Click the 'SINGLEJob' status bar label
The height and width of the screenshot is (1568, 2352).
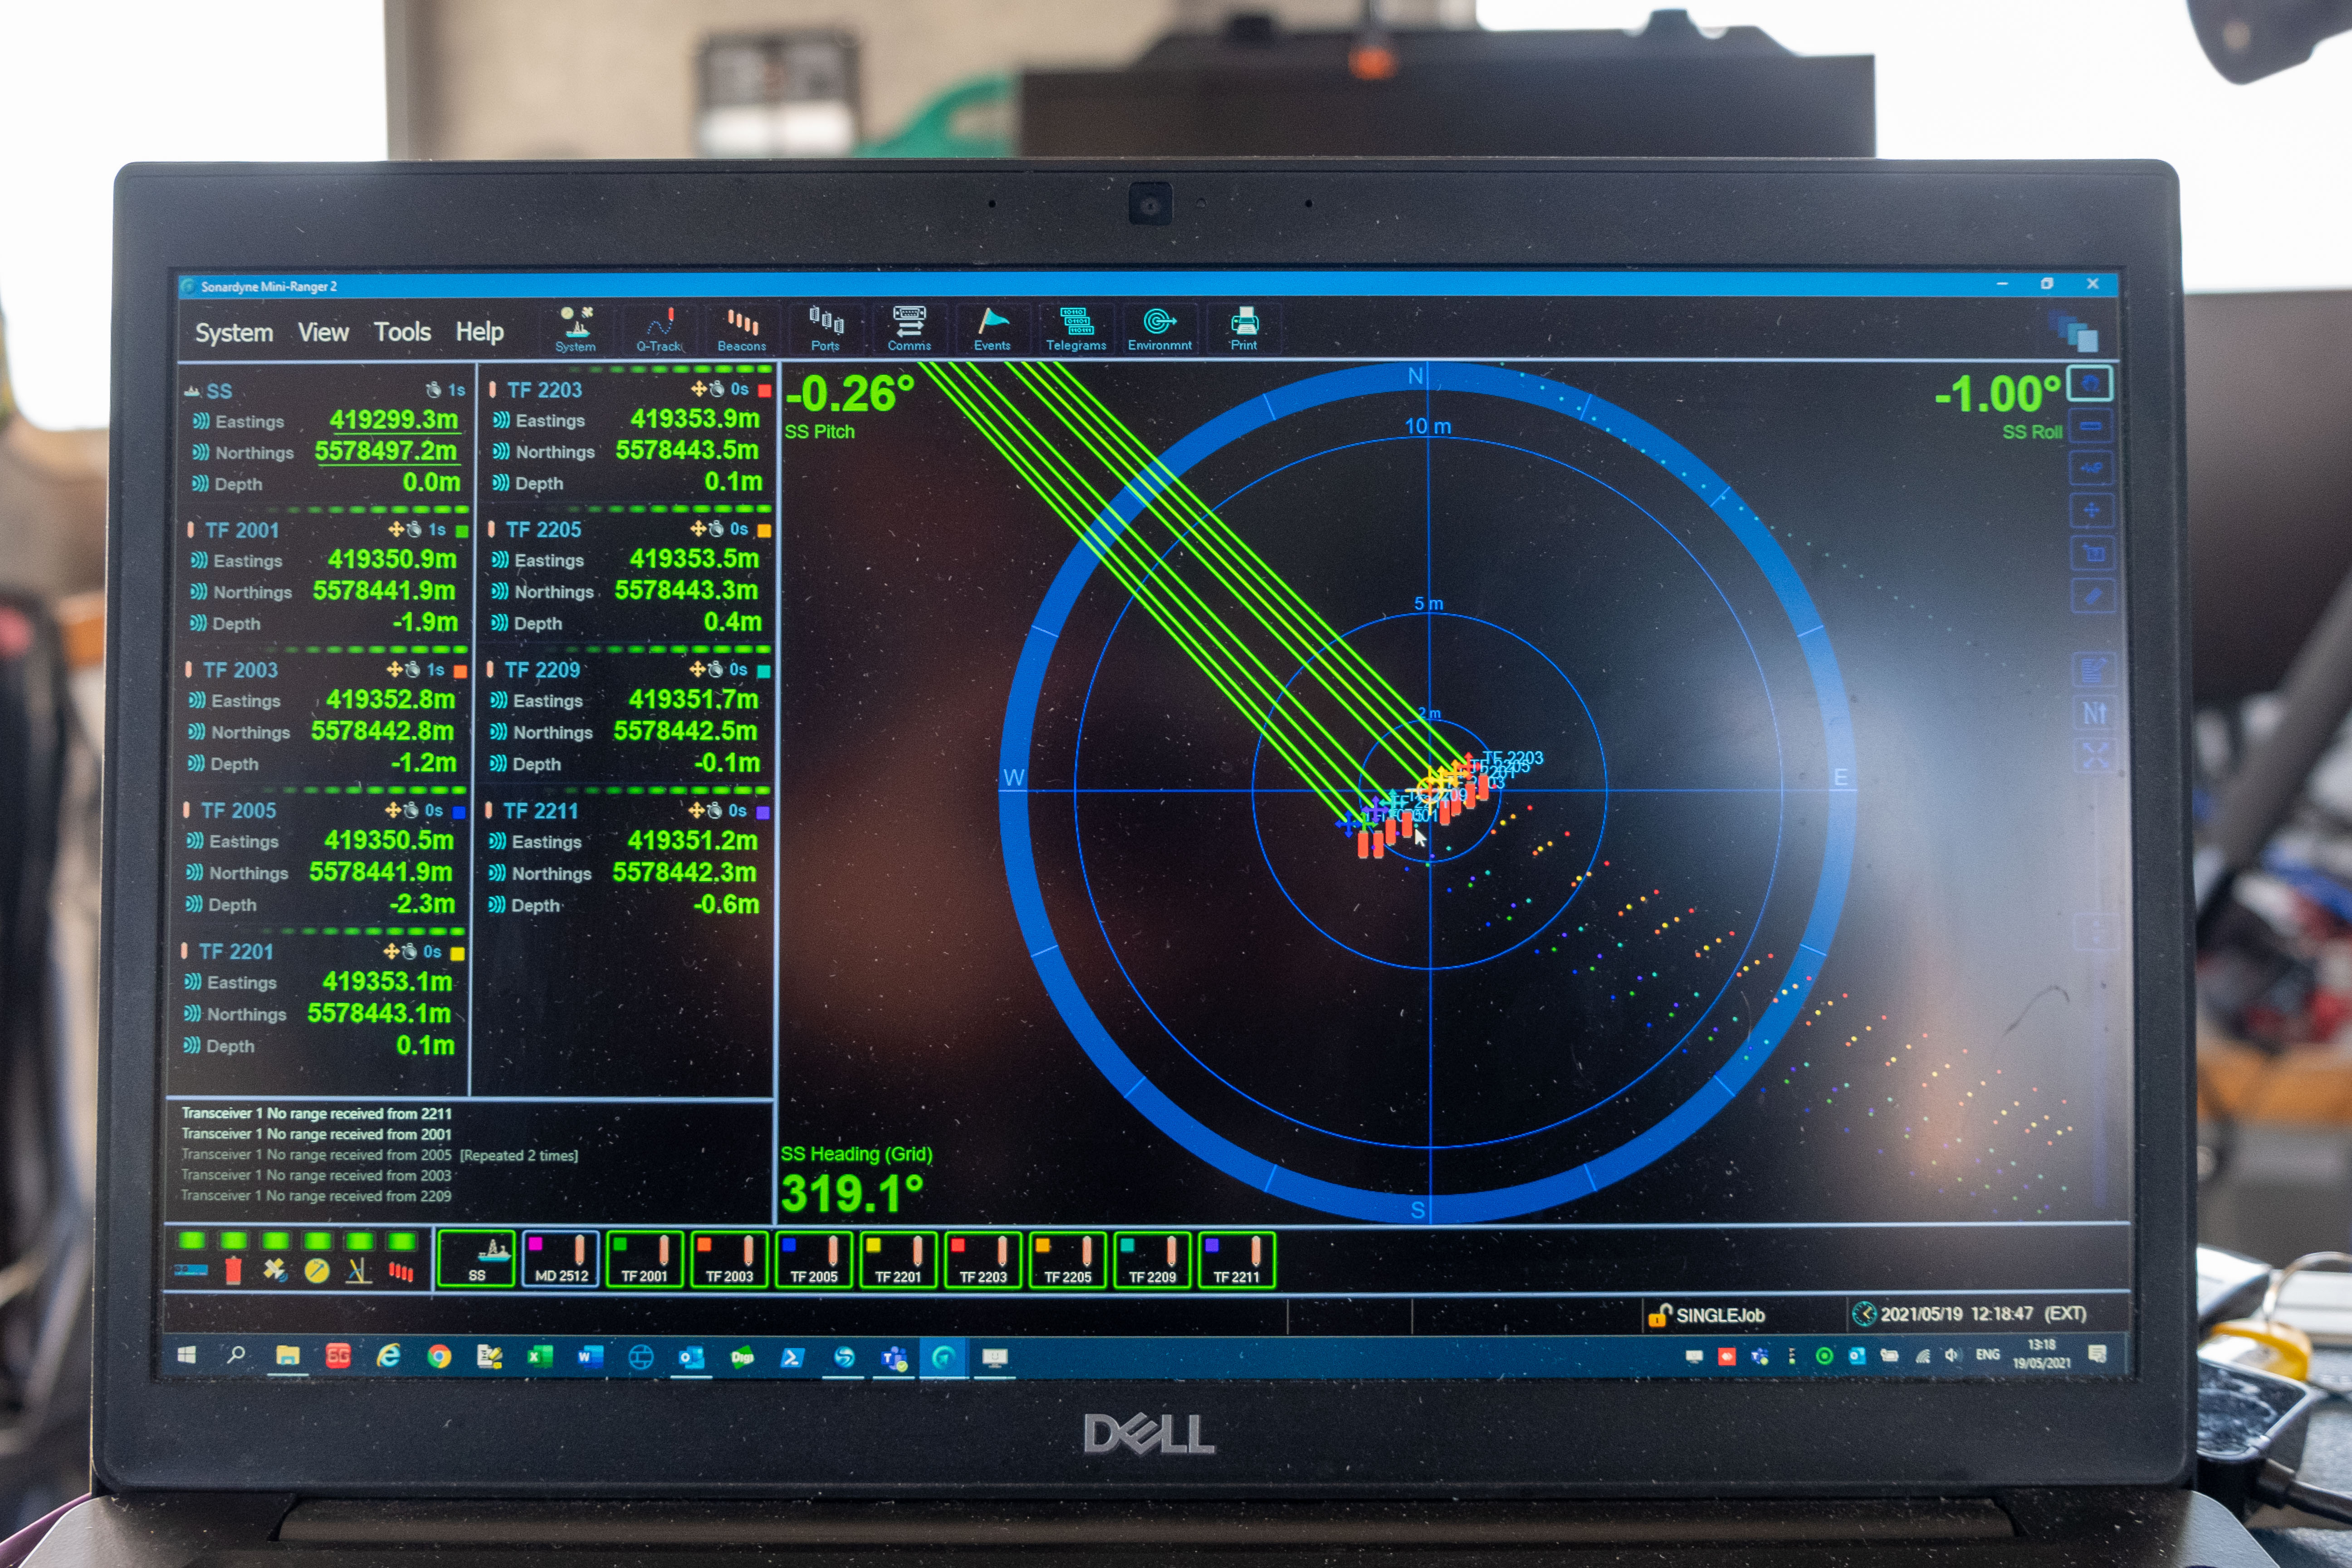tap(1720, 1315)
